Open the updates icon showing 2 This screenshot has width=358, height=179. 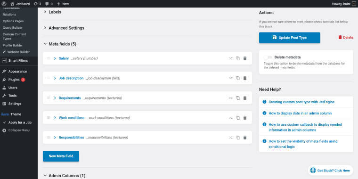click(37, 4)
